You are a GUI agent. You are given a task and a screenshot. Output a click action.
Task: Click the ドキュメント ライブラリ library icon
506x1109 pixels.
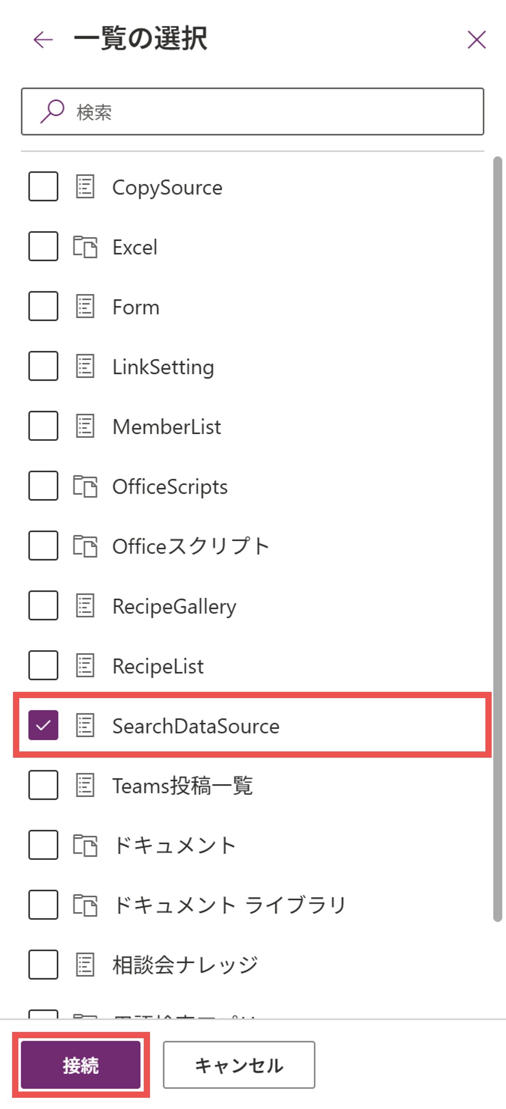click(x=85, y=905)
